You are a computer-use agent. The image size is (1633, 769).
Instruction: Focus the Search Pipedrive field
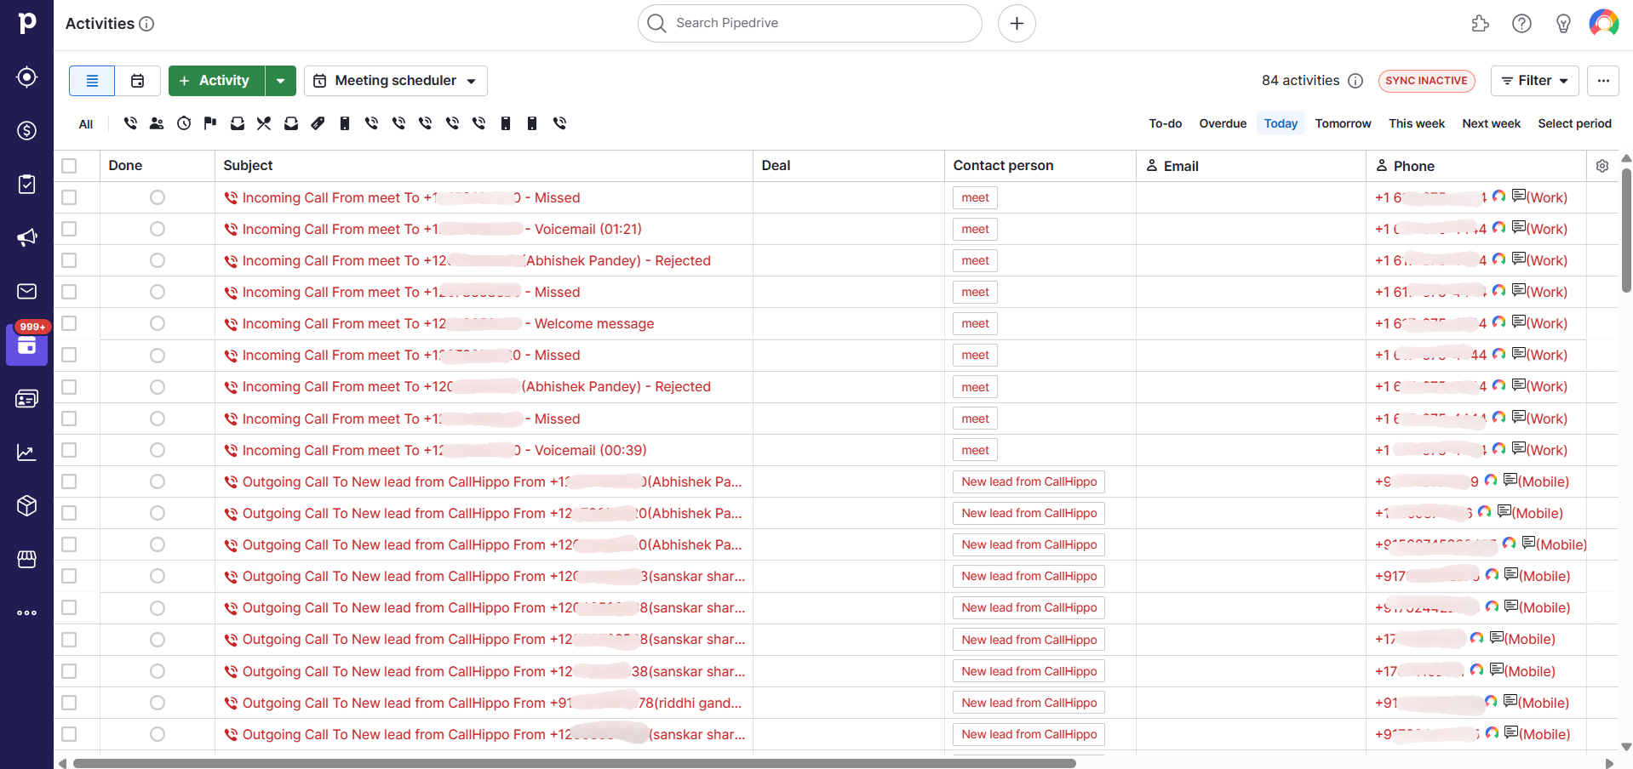click(809, 23)
